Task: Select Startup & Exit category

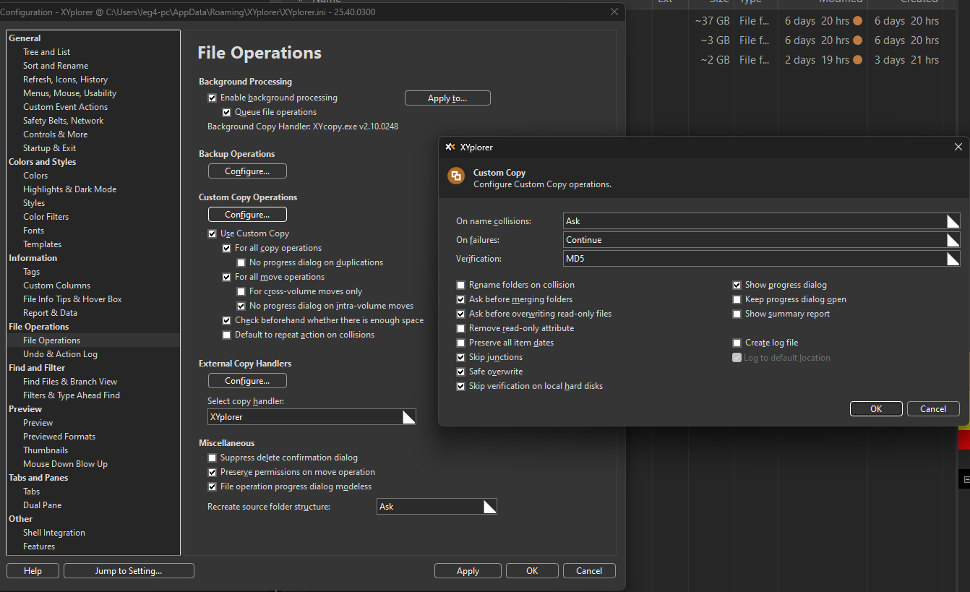Action: point(49,148)
